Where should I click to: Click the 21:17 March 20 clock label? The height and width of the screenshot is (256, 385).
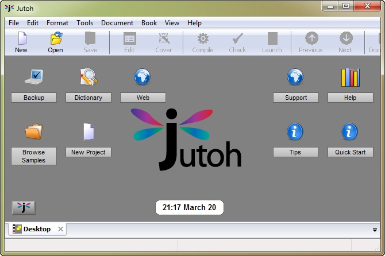(x=189, y=207)
